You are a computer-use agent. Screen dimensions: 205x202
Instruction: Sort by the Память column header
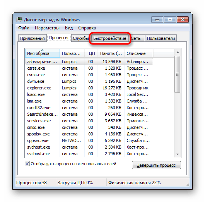click(111, 53)
